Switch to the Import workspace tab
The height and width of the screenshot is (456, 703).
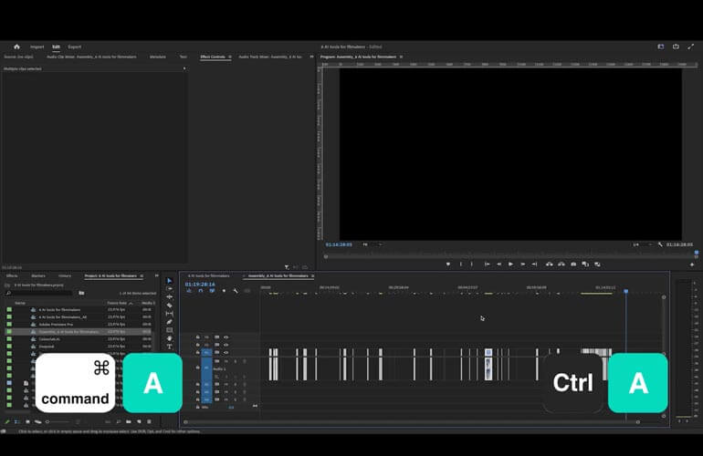(x=37, y=47)
